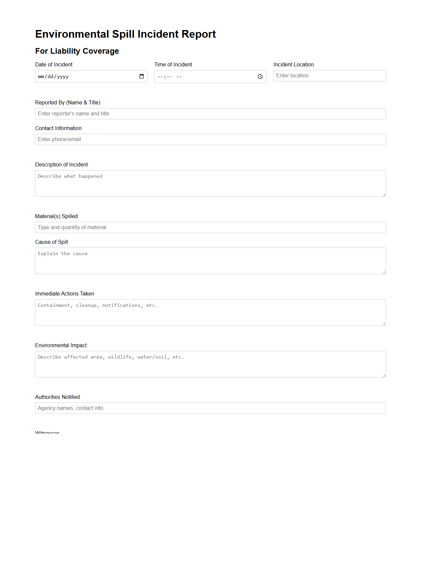Select the Environmental Impact textarea
This screenshot has height=584, width=421.
tap(210, 364)
